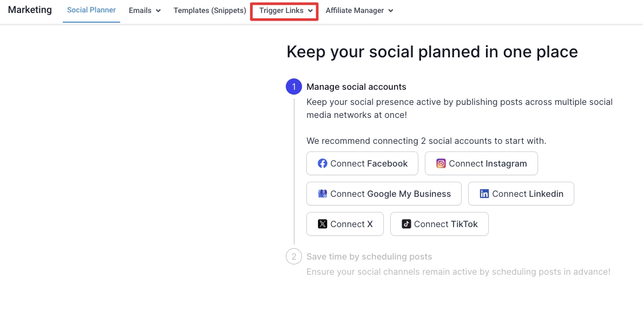Open the Templates (Snippets) tab
Screen dimensions: 643x325
tap(210, 10)
